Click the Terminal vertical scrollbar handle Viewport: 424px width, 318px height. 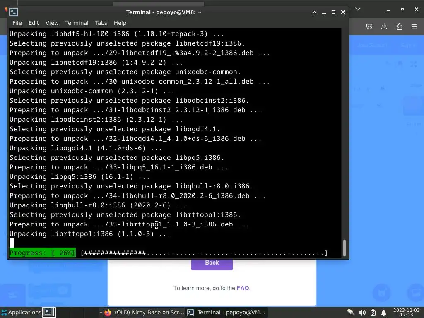coord(344,248)
